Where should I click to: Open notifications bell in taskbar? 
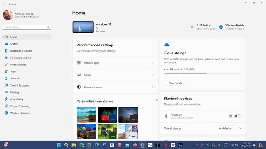tap(254, 145)
